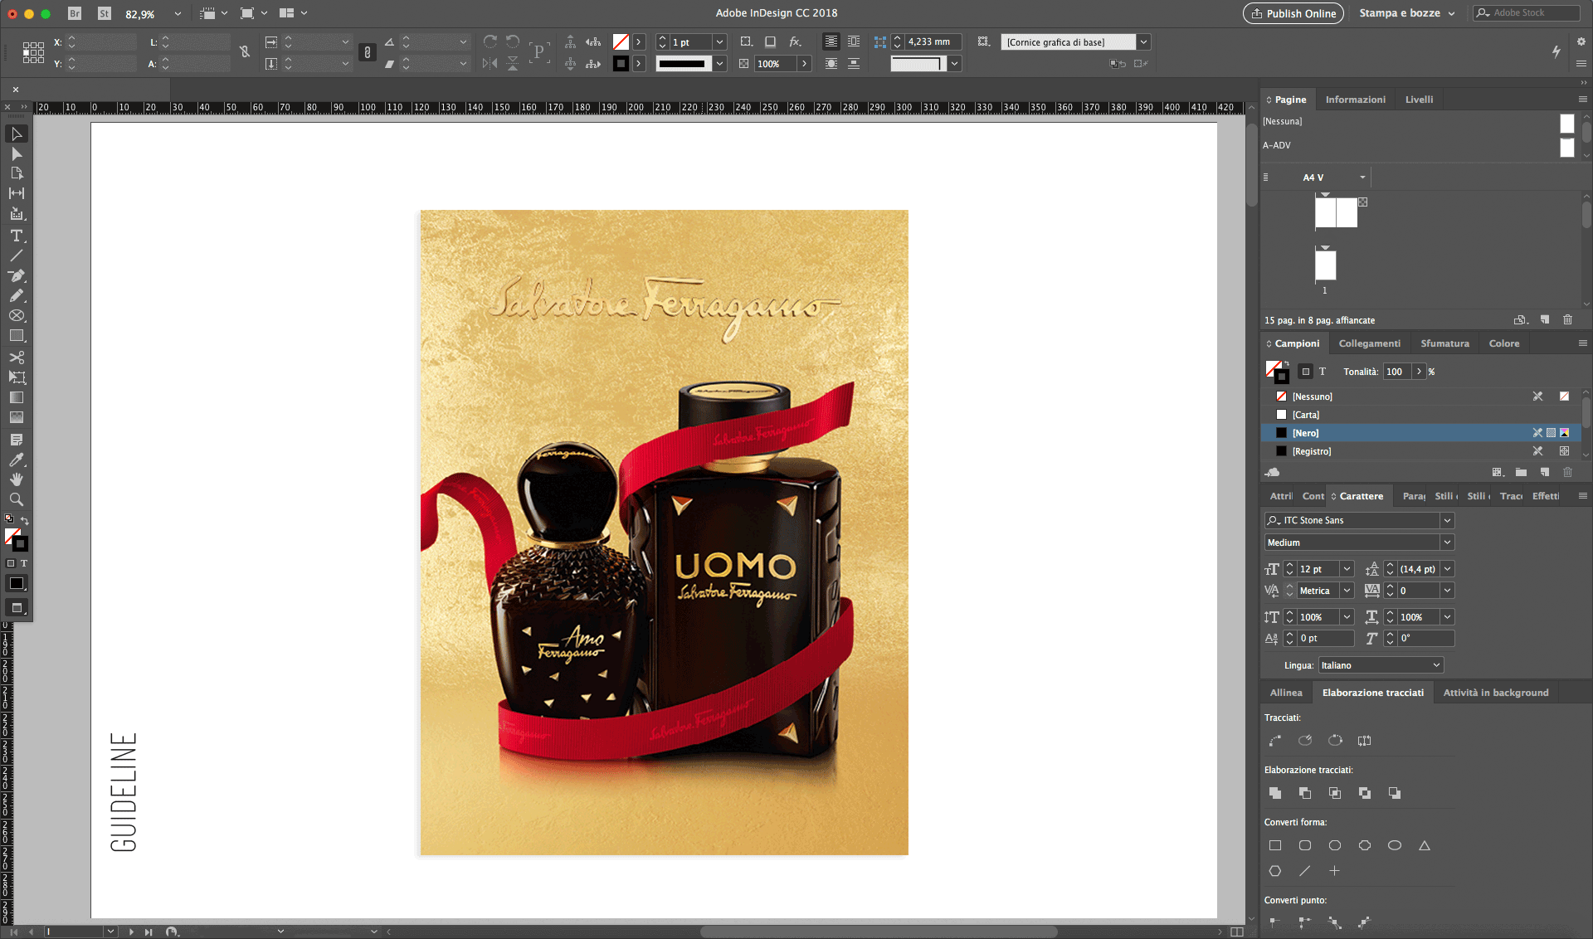This screenshot has height=939, width=1593.
Task: Select the [Carta] swatch
Action: point(1419,415)
